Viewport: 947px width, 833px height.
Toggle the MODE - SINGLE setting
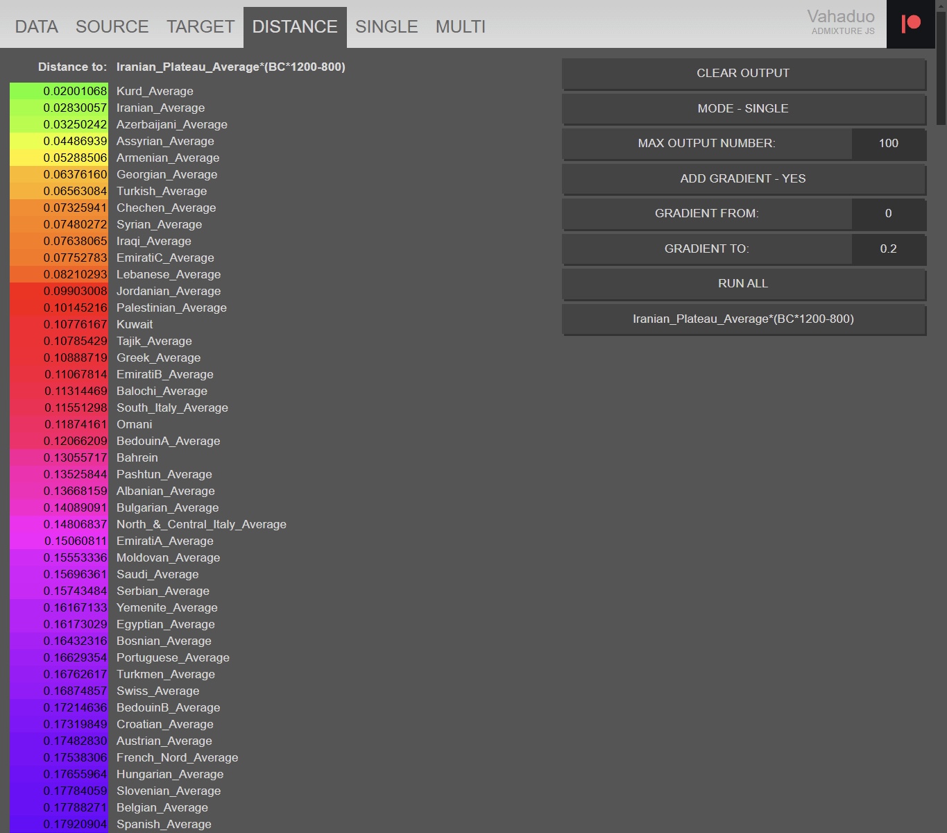743,109
